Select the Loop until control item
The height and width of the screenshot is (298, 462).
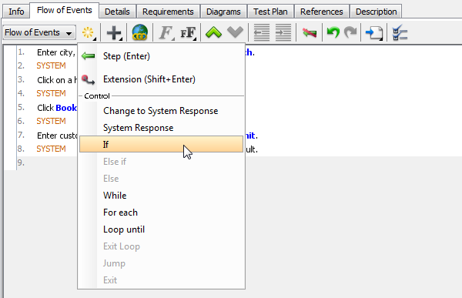pyautogui.click(x=161, y=229)
